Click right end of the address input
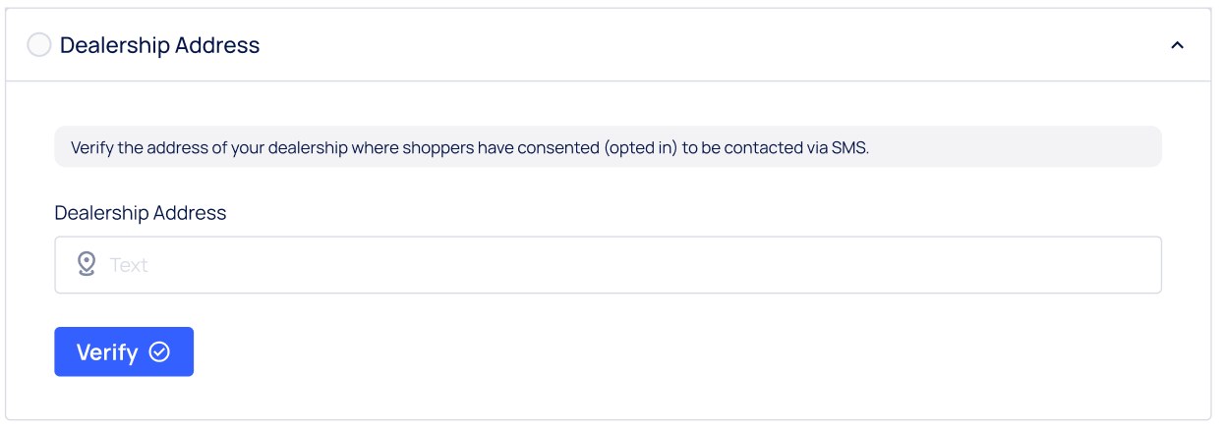Image resolution: width=1225 pixels, height=429 pixels. pos(1131,265)
